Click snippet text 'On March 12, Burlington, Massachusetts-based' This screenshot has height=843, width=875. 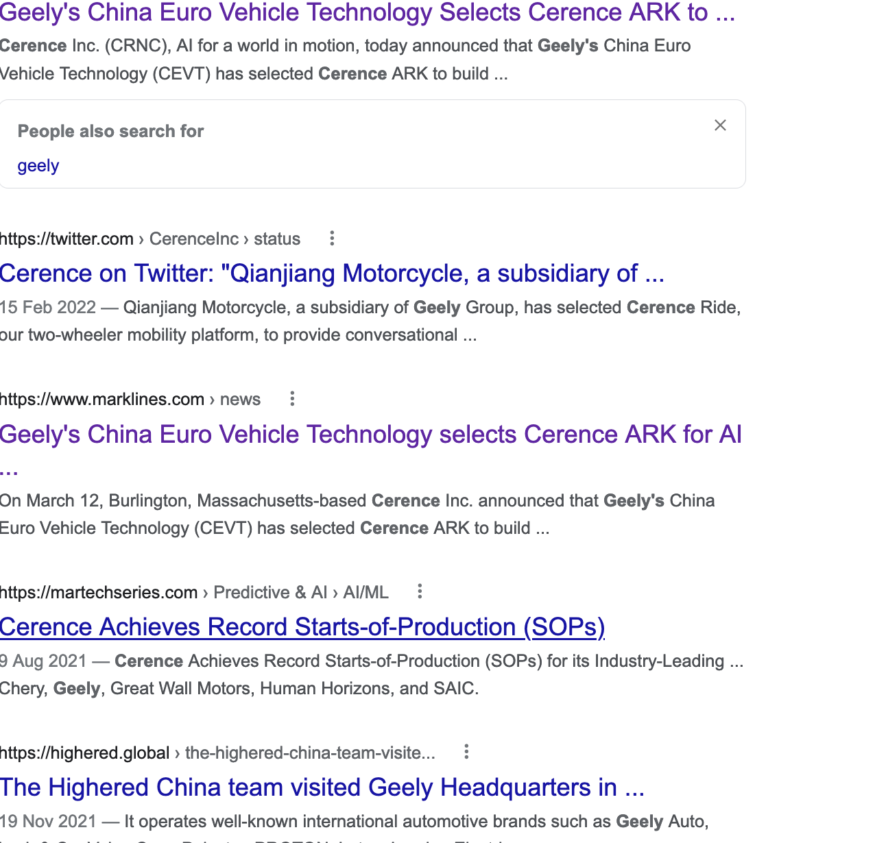coord(183,500)
